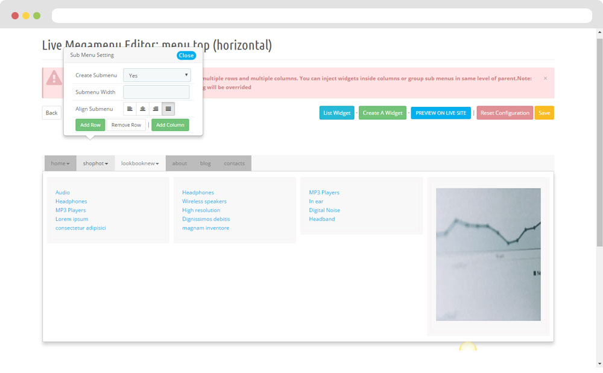Image resolution: width=603 pixels, height=373 pixels.
Task: Click the red window close dot
Action: pos(15,16)
